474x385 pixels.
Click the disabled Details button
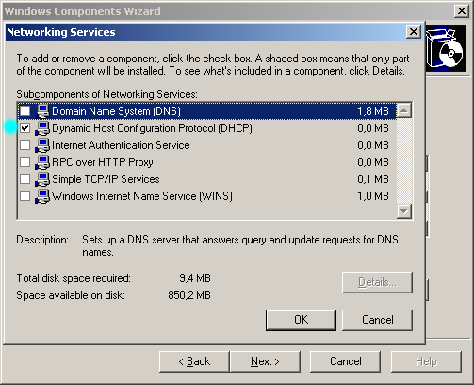(x=377, y=282)
